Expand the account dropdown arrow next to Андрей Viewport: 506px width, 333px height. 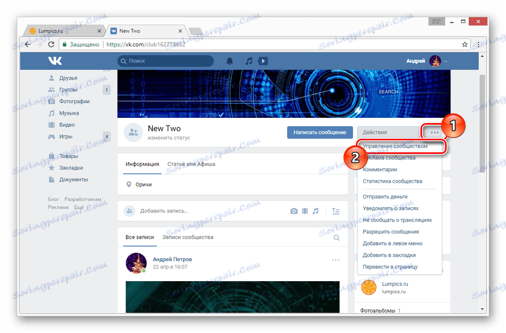click(446, 61)
